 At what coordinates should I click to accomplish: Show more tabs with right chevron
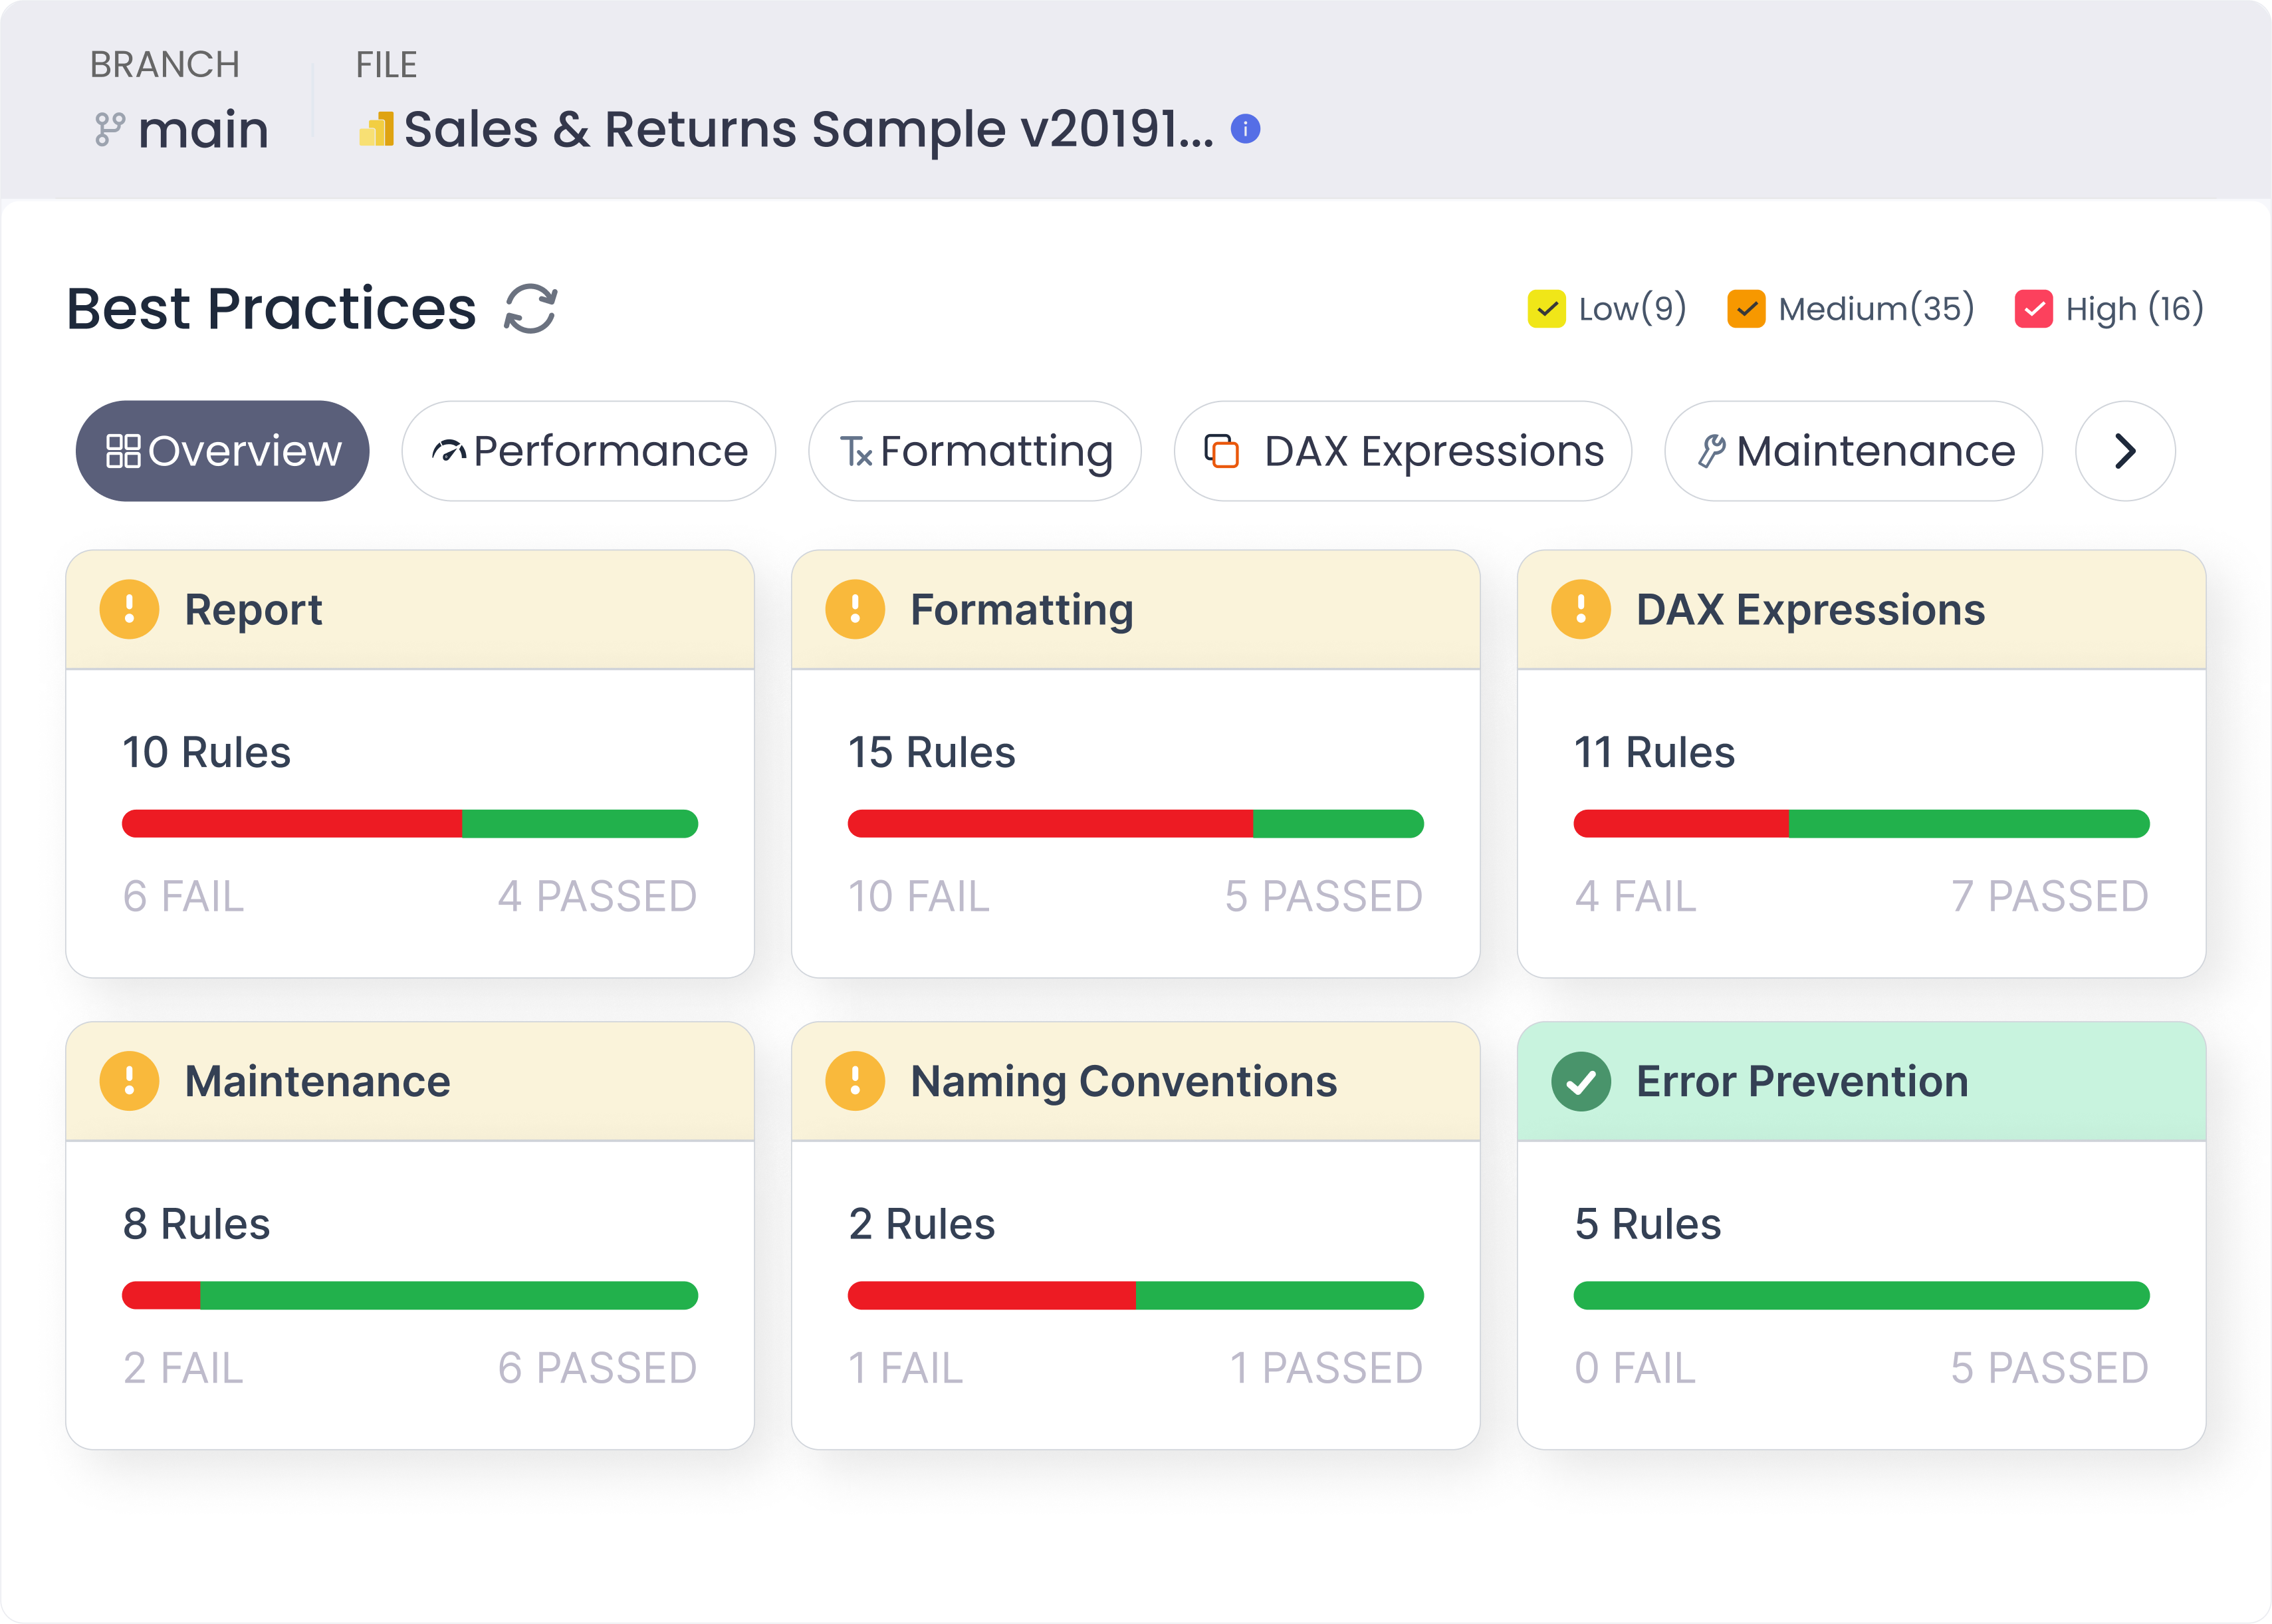point(2125,451)
